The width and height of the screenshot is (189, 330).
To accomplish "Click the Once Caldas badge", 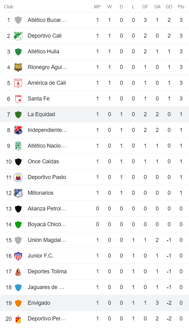I will point(18,161).
